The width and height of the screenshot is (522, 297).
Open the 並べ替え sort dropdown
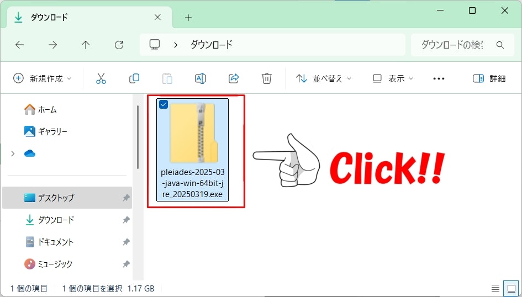click(324, 78)
